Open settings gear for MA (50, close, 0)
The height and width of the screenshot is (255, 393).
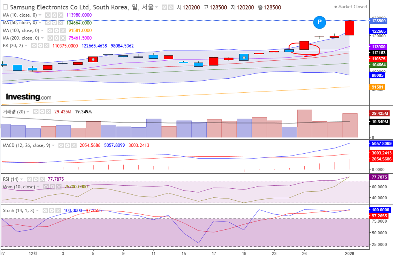click(54, 23)
